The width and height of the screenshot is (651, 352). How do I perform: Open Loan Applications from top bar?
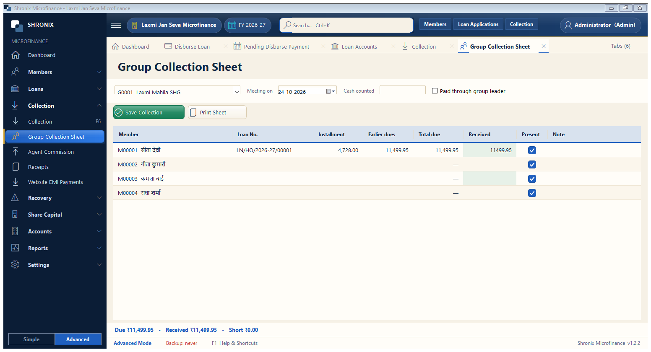click(x=478, y=24)
